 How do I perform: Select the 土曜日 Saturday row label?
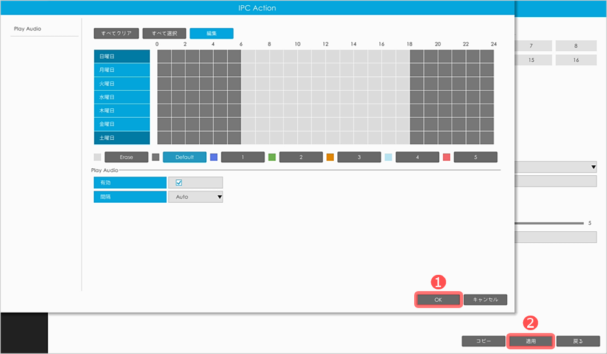(x=122, y=138)
